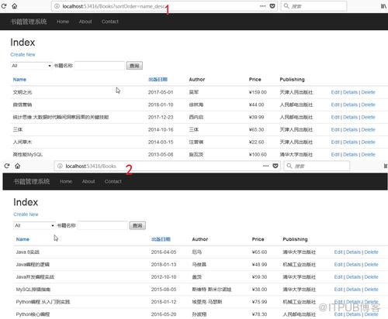Open Home in top navigation bar
Viewport: 388px width, 319px height.
coord(63,22)
